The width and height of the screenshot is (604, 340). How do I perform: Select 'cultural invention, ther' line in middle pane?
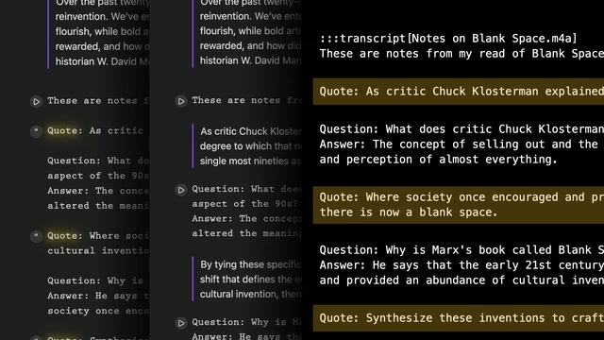click(x=250, y=294)
